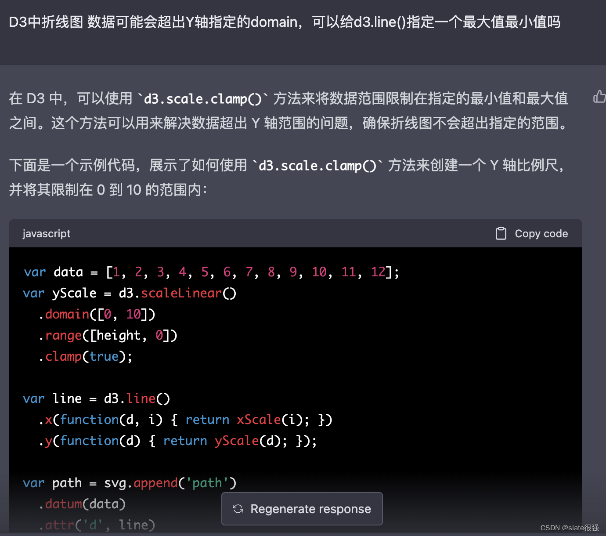Click the code line 'var path = svg.append('path')'
606x536 pixels.
(130, 483)
